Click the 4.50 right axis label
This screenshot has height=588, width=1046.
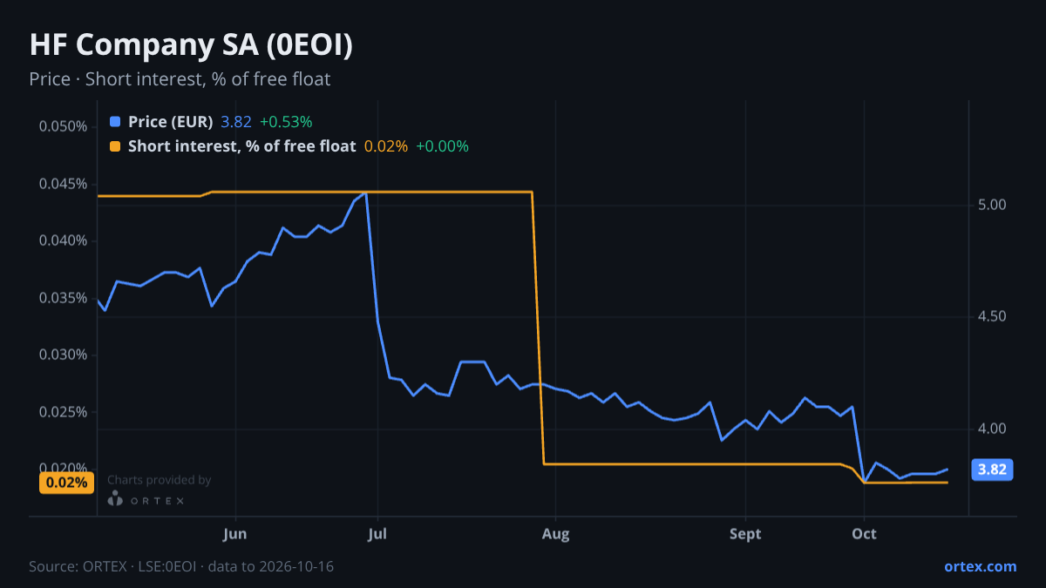click(x=993, y=317)
